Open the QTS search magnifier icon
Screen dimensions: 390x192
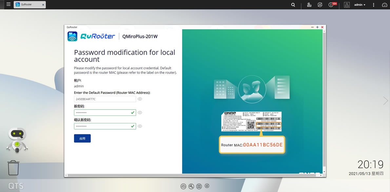293,5
